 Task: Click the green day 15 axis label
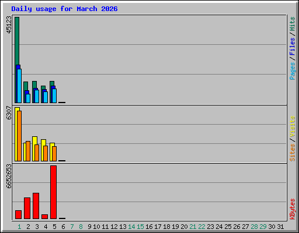140,227
